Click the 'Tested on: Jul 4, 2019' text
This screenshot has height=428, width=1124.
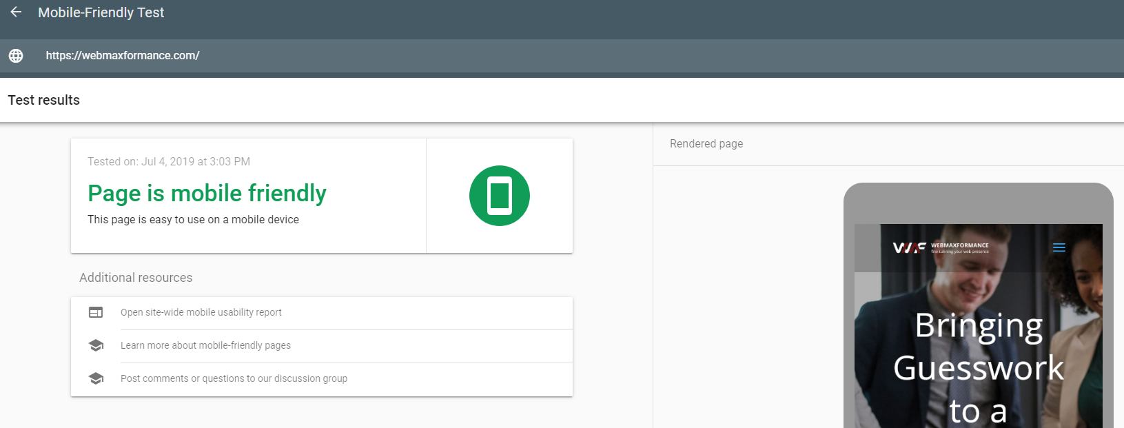(169, 161)
